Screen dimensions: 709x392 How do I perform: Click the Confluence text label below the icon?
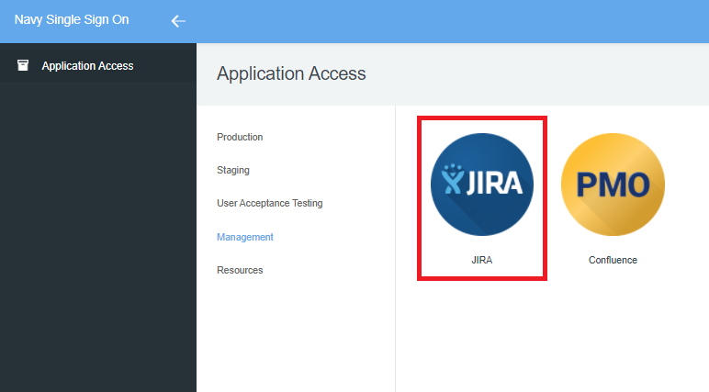pos(613,260)
